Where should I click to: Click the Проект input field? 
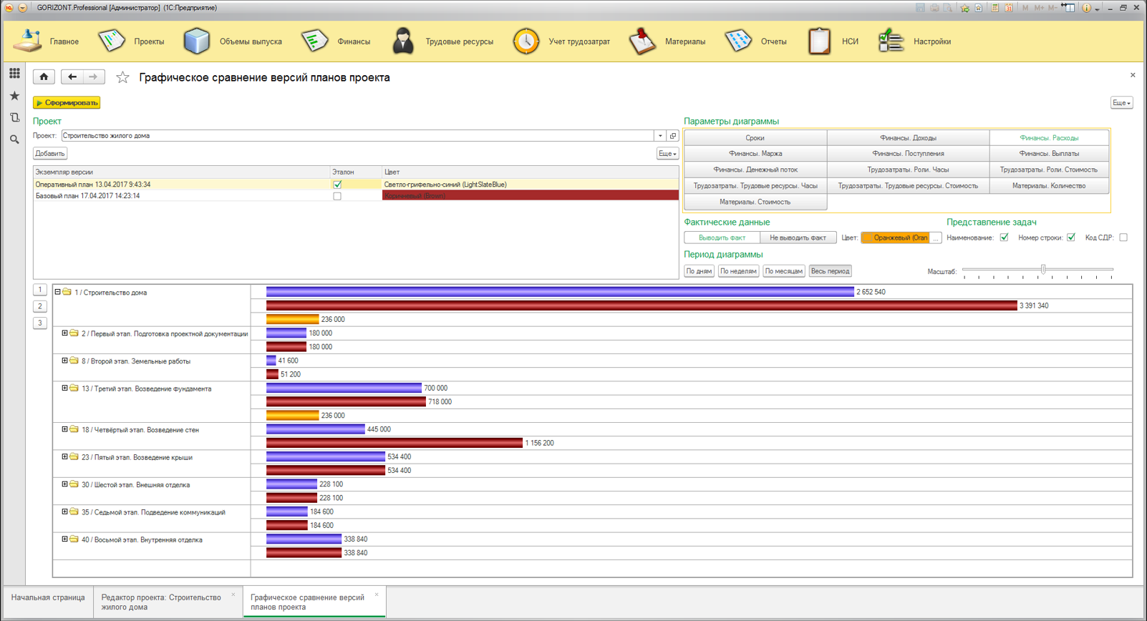coord(358,136)
